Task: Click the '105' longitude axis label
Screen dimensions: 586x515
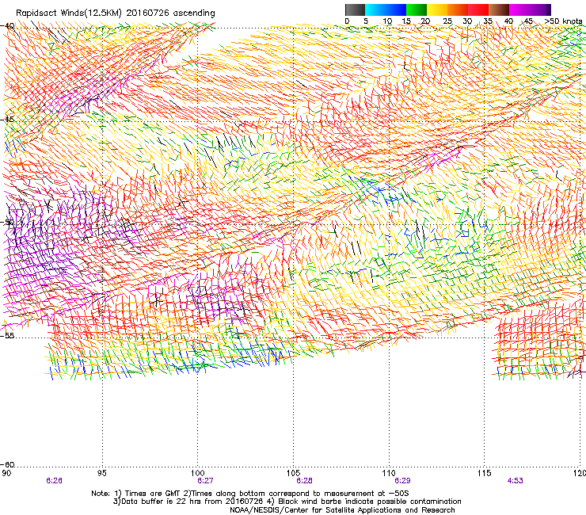Action: pyautogui.click(x=293, y=473)
